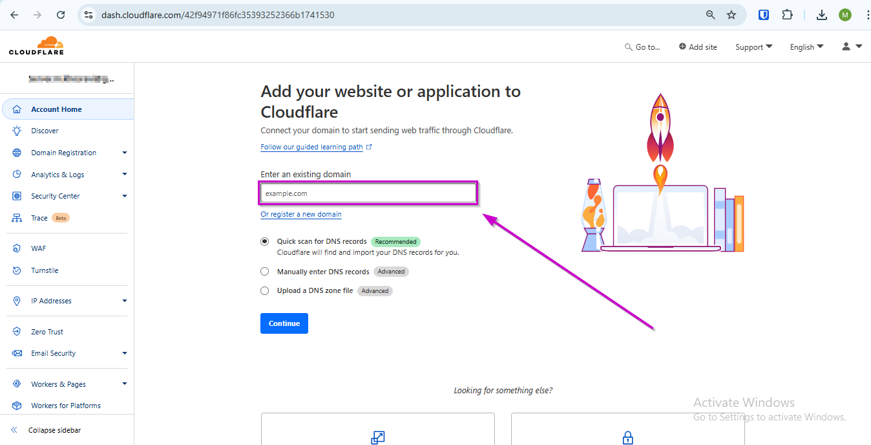Click the browser back arrow
The height and width of the screenshot is (445, 871).
14,14
